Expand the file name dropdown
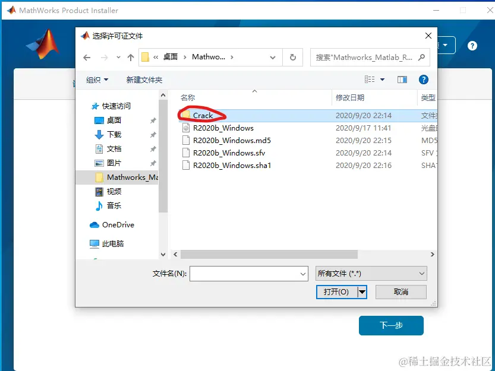The image size is (495, 371). pos(302,274)
